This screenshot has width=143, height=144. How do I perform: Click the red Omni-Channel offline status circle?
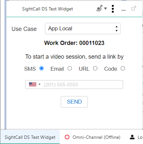pos(67,137)
